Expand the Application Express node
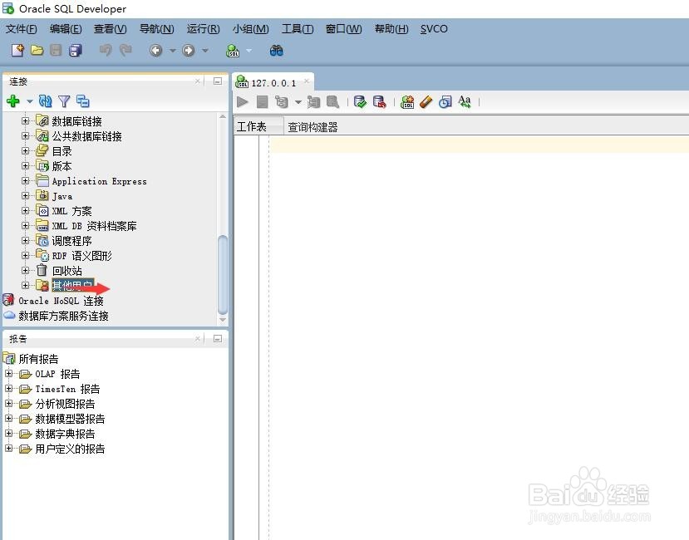This screenshot has width=689, height=540. pos(26,180)
